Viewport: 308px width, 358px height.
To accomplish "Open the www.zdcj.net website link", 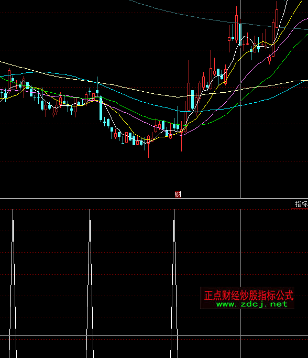I will (251, 304).
